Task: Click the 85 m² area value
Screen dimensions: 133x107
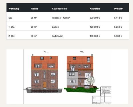Action: click(x=34, y=18)
